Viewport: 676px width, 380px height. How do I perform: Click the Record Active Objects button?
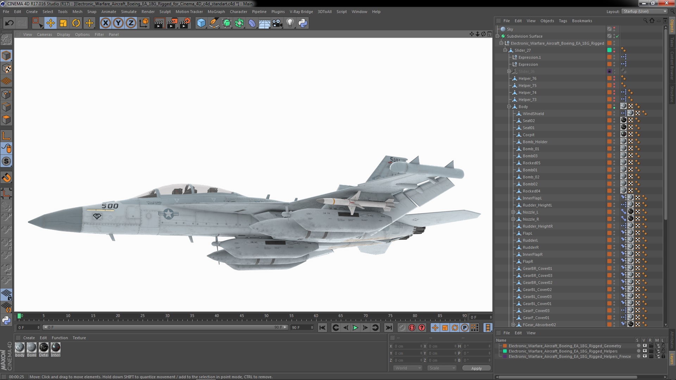[x=402, y=328]
